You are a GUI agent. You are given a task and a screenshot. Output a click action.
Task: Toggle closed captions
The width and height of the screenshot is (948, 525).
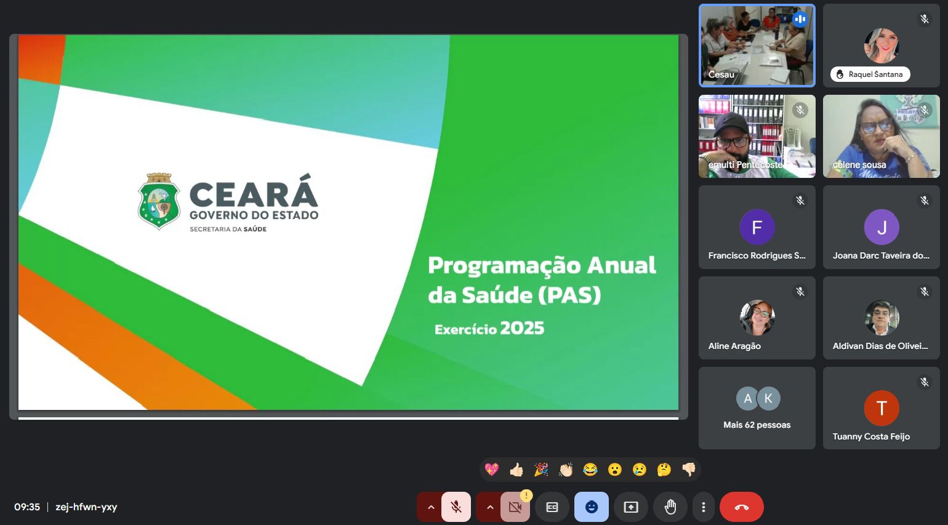[x=552, y=507]
